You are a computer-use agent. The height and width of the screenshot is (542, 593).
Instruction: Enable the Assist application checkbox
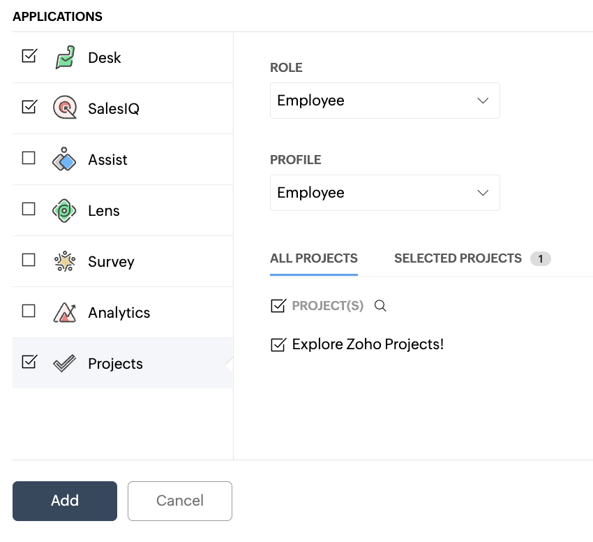coord(29,159)
